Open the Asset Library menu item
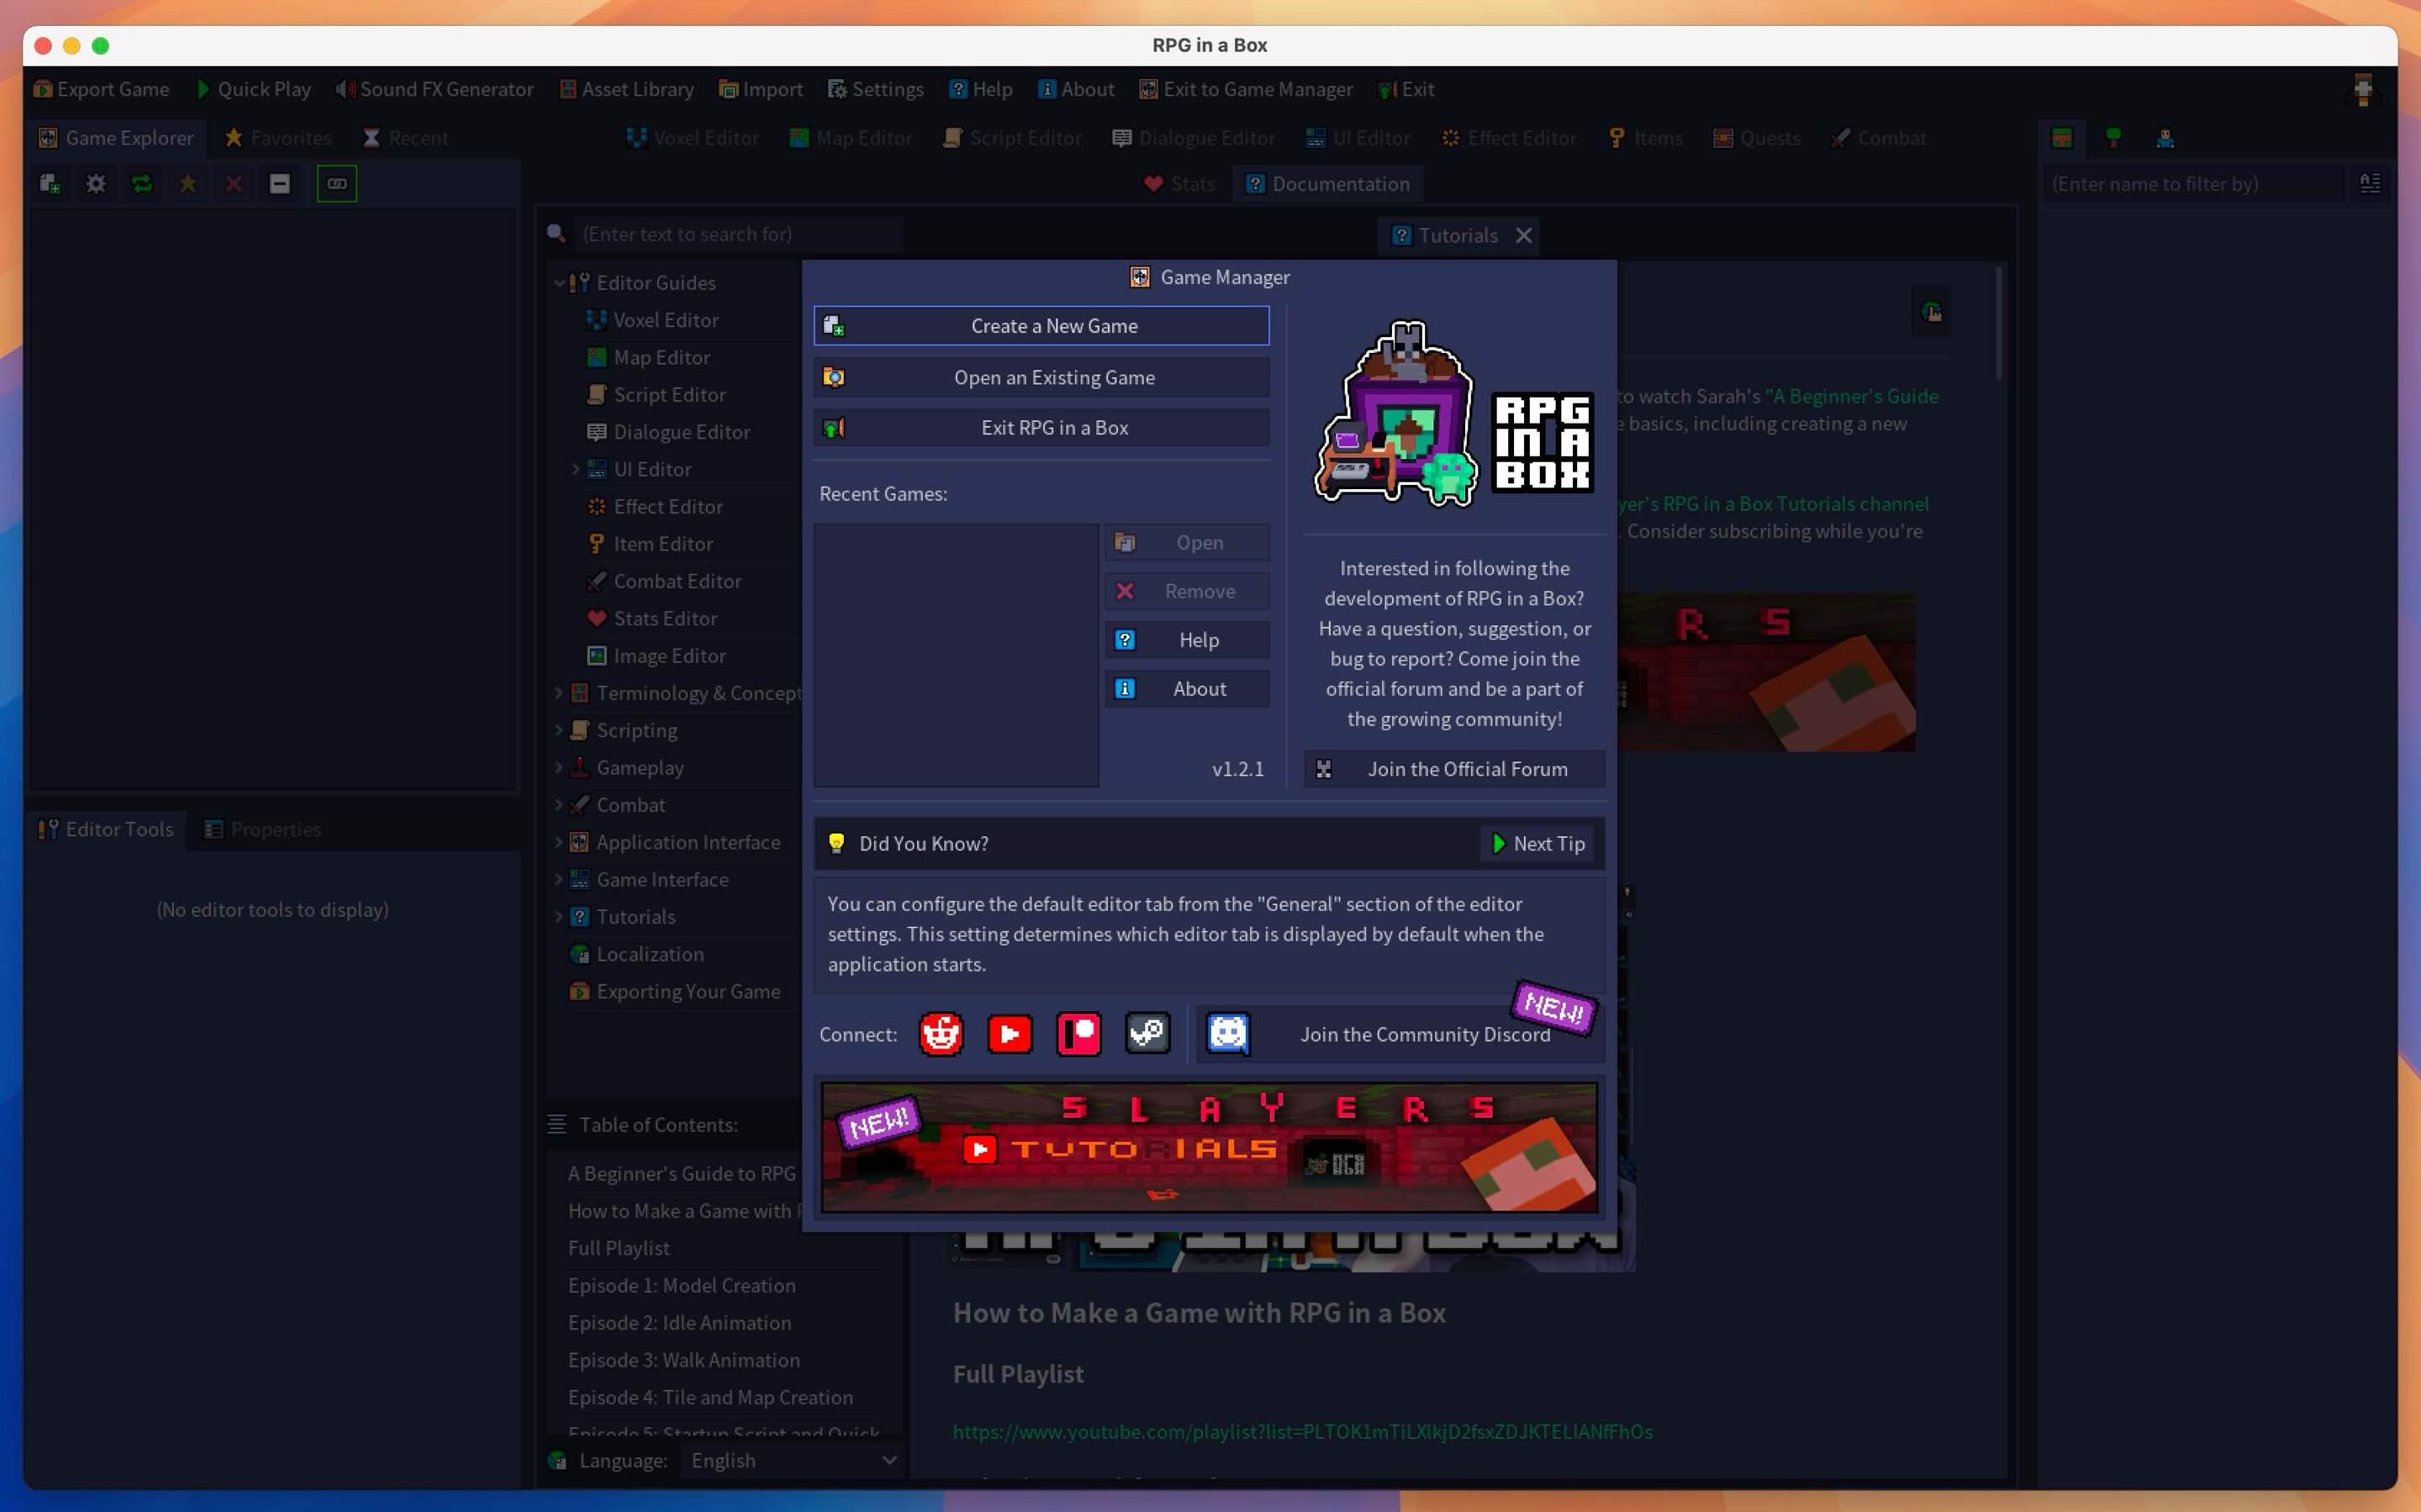Viewport: 2421px width, 1512px height. pos(626,89)
